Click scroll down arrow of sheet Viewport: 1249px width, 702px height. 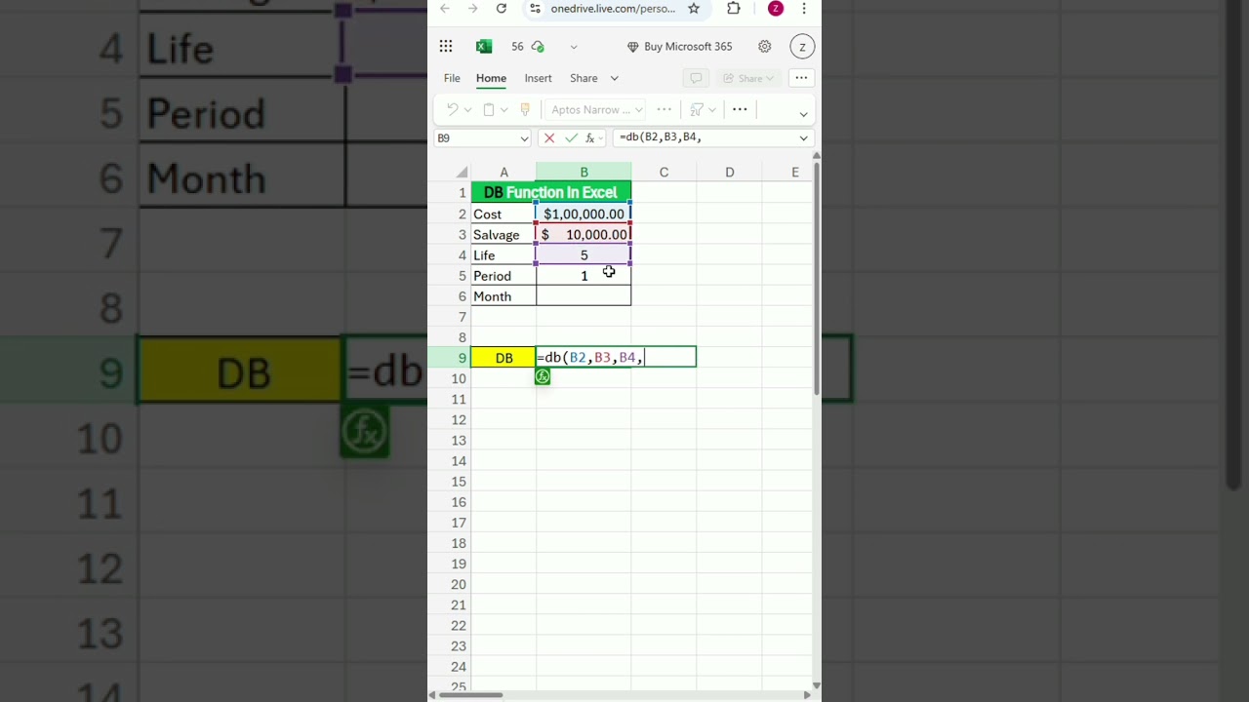[817, 685]
